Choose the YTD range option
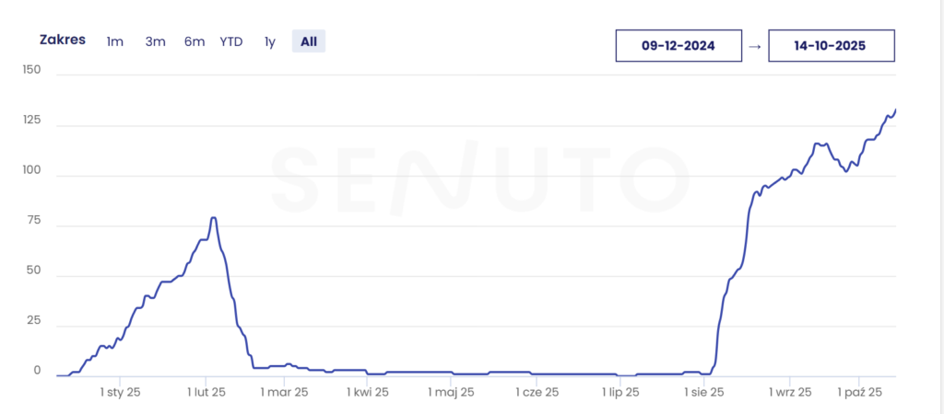 click(x=231, y=41)
